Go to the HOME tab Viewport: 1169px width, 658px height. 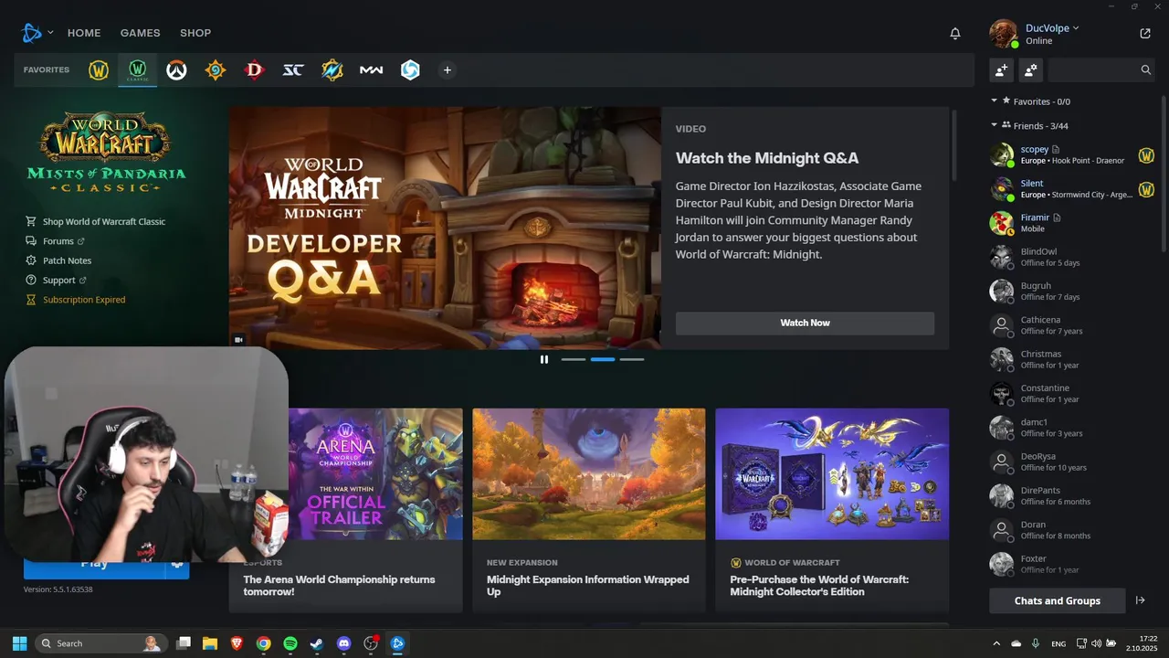pos(84,33)
